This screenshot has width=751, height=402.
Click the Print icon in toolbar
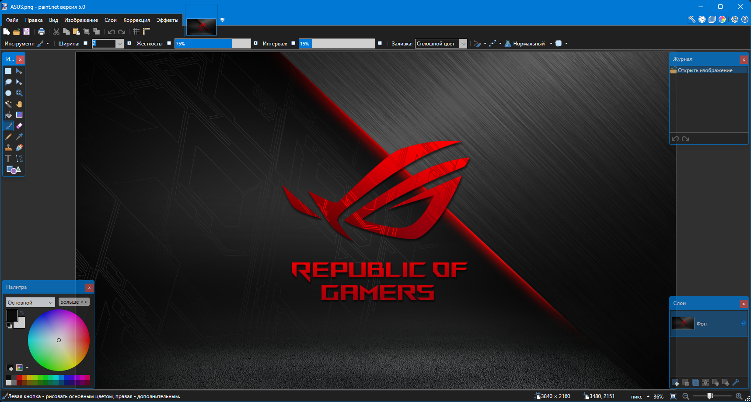click(42, 31)
